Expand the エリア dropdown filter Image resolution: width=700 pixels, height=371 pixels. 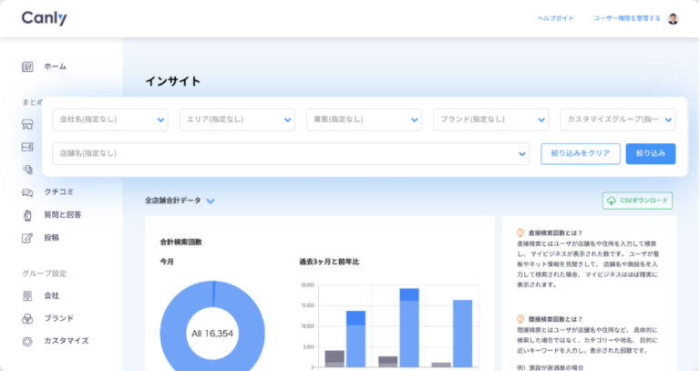[236, 119]
